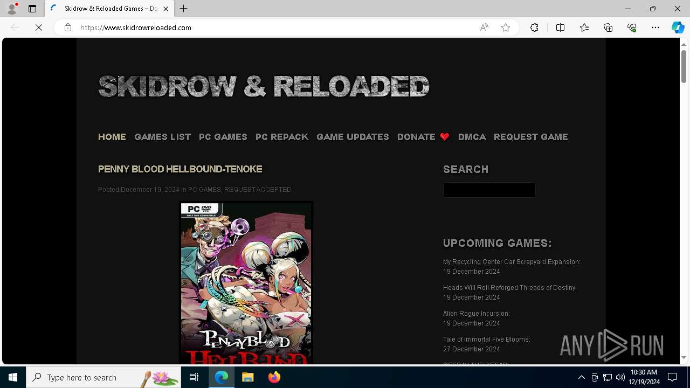The height and width of the screenshot is (388, 690).
Task: Open the Penny Blood Hellbound-TENOKE post title
Action: pyautogui.click(x=180, y=169)
